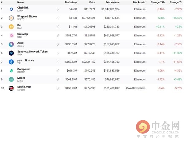Open the external link icon for Uniswap
Image resolution: width=184 pixels, height=142 pixels.
58,35
